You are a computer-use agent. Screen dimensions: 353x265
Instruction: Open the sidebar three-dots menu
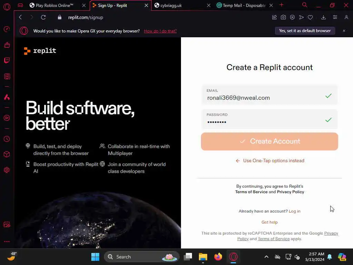click(x=7, y=241)
